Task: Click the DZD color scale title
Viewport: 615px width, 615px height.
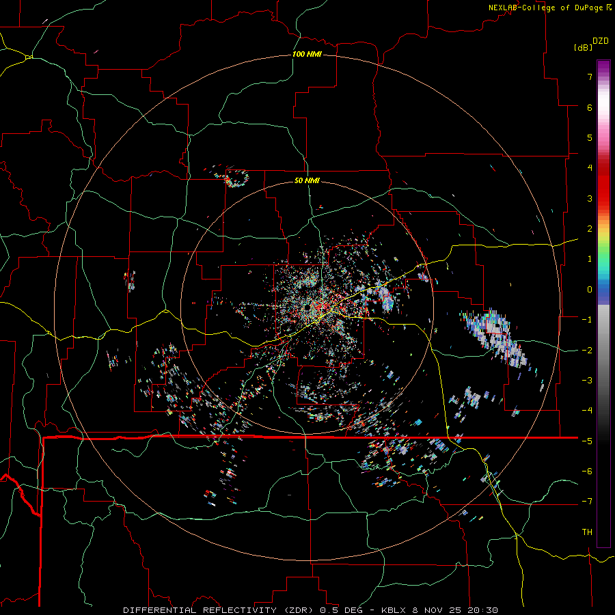Action: 601,41
